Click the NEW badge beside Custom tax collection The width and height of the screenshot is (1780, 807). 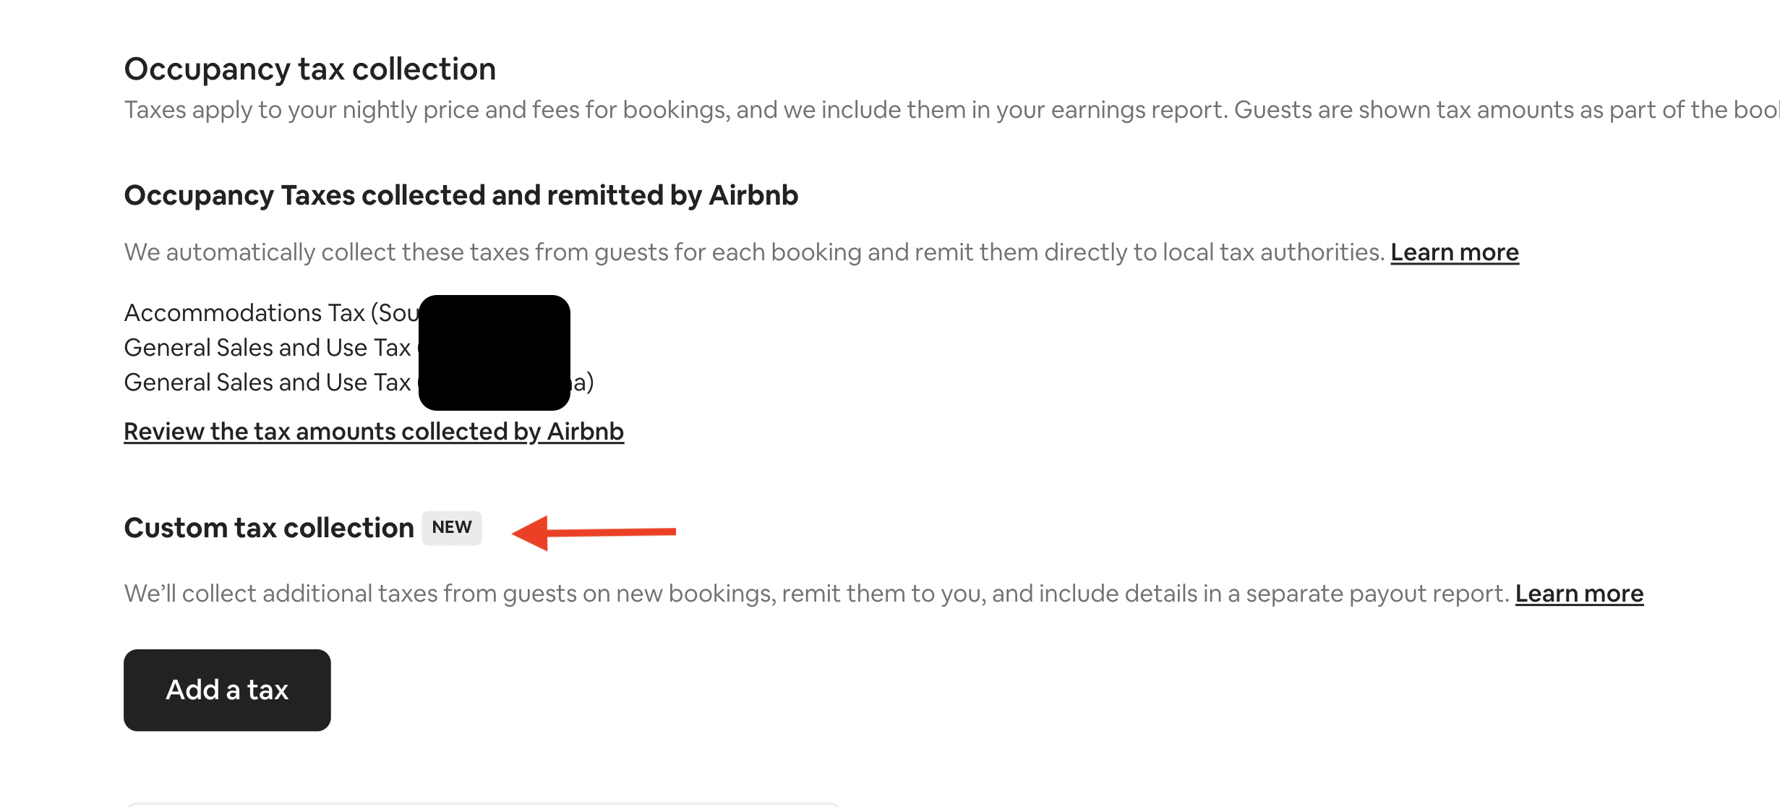(x=452, y=528)
